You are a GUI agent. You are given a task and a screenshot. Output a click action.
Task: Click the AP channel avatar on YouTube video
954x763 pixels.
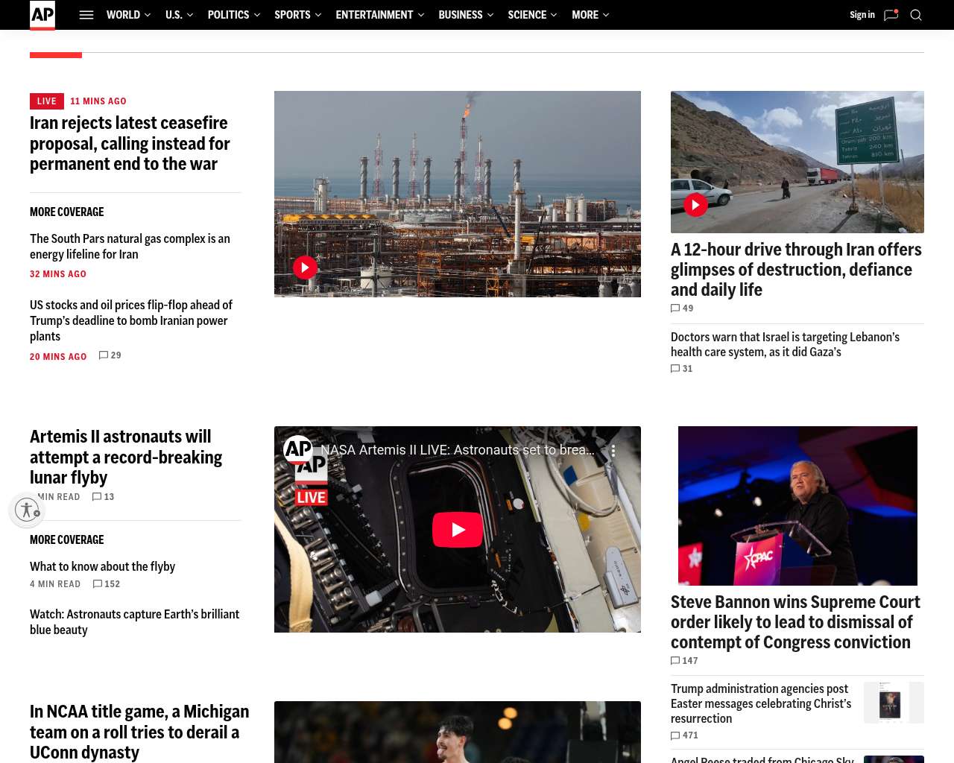[298, 449]
